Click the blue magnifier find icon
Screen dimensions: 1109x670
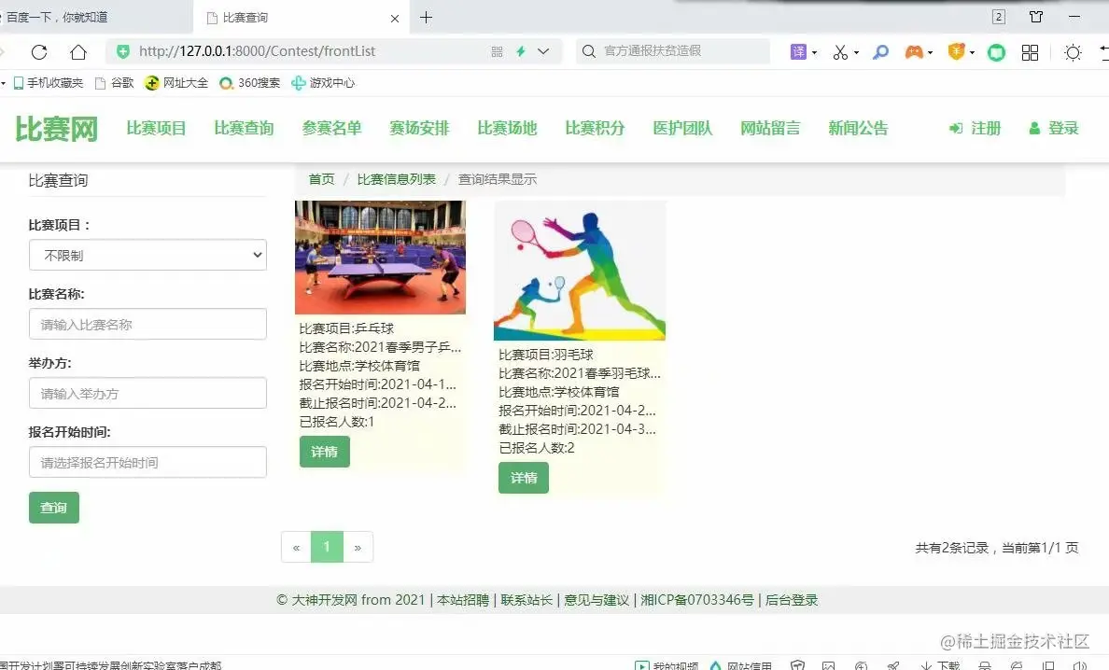880,51
